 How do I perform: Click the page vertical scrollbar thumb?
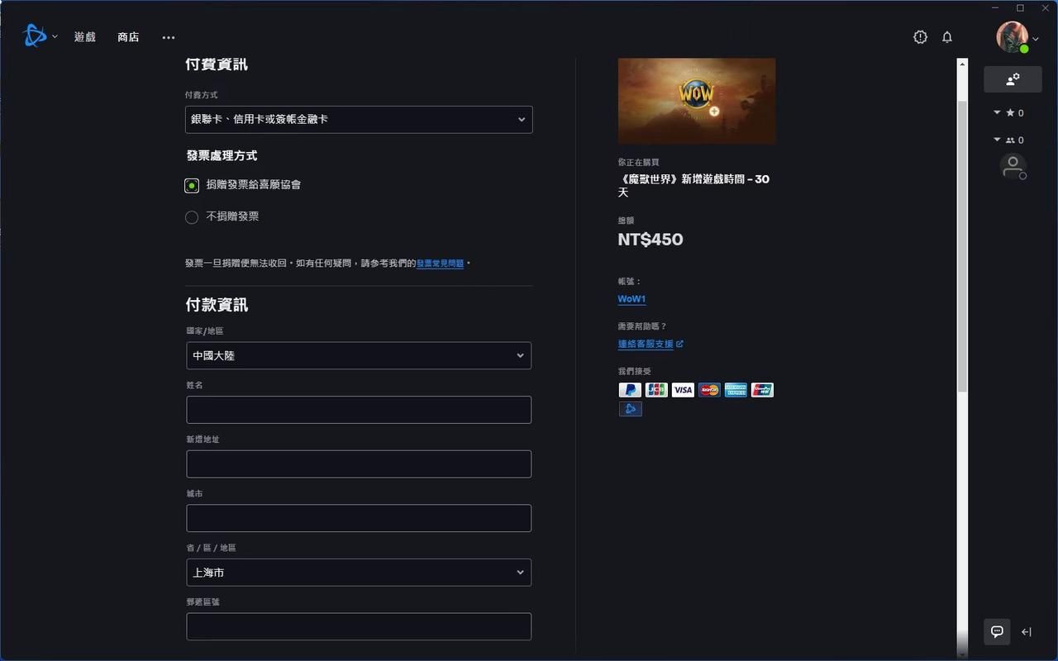[962, 246]
